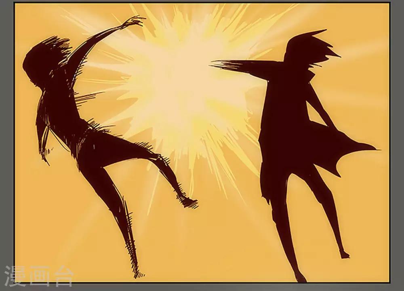404x291 pixels.
Task: Click the right figure's right foot
Action: 343,255
